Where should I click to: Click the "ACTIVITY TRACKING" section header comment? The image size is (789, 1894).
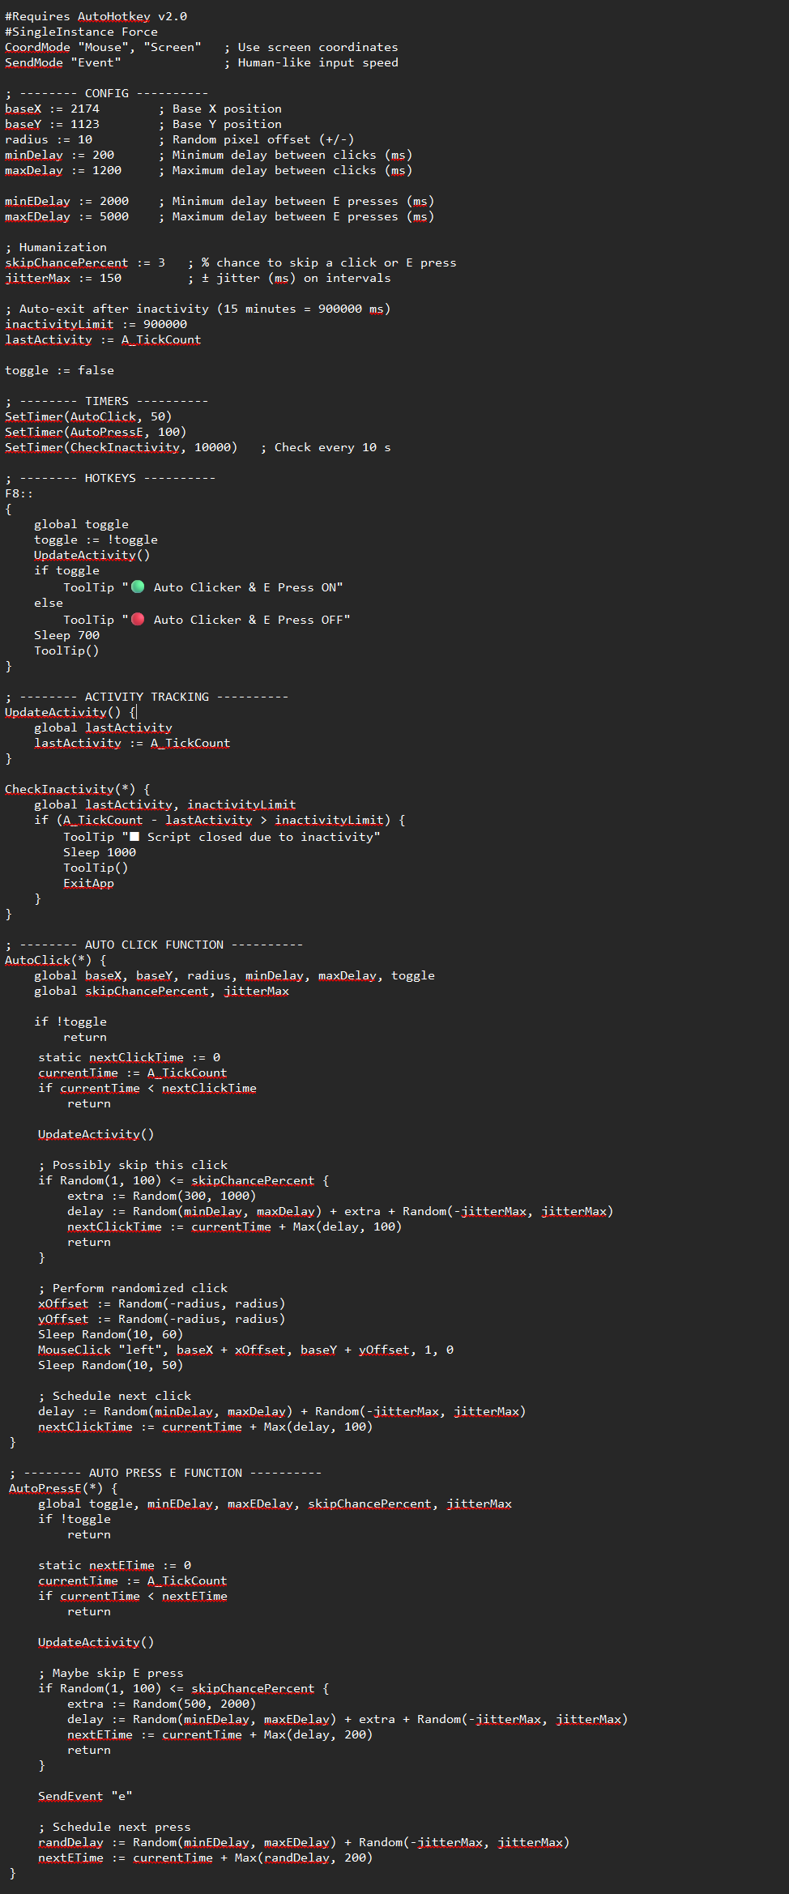(x=147, y=697)
